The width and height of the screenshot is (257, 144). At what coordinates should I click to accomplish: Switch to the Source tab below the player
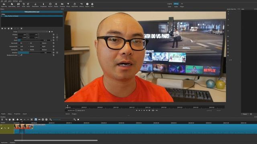click(x=67, y=114)
